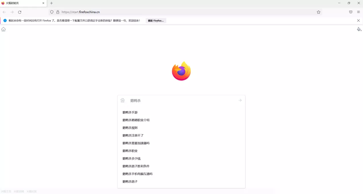Choose suggestion 鹅鸭杀手游
Viewport: 363px width, 194px height.
point(181,112)
